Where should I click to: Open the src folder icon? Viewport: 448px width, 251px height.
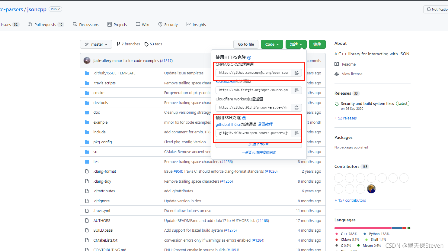[x=87, y=152]
